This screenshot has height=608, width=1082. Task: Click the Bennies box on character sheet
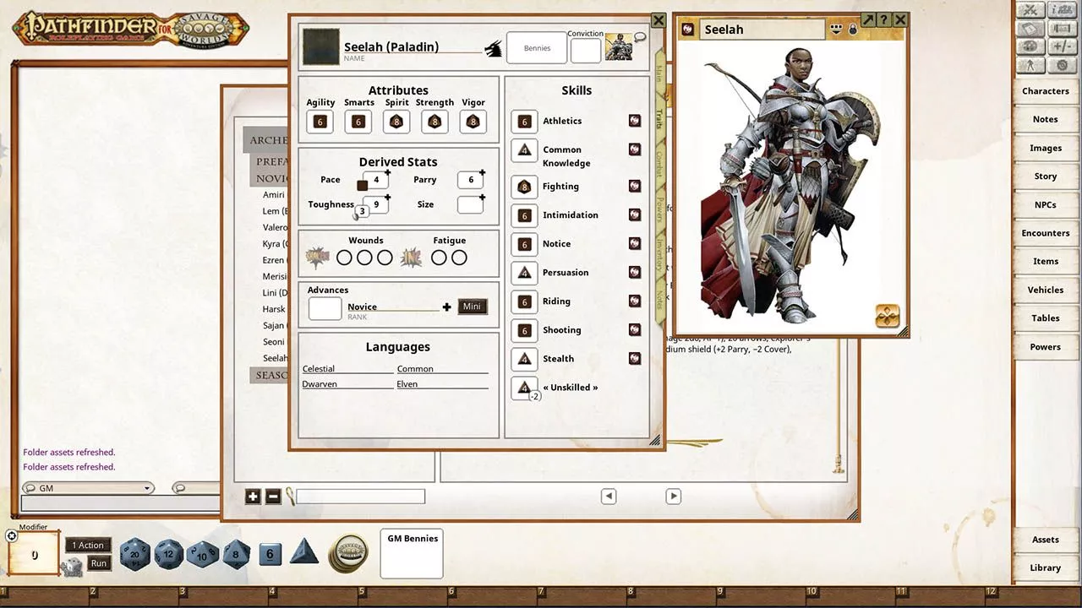point(537,48)
